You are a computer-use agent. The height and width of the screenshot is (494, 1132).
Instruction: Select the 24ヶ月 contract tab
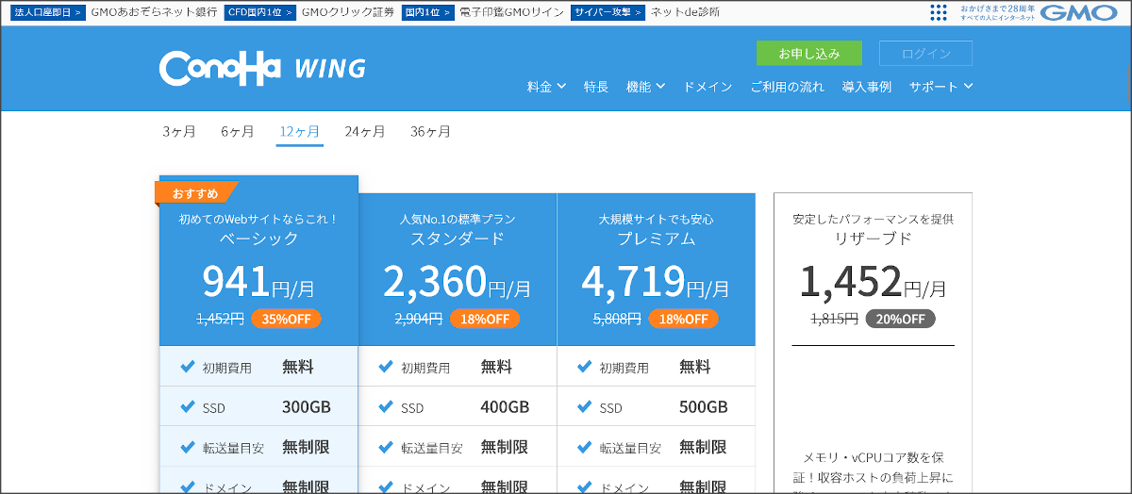pos(365,132)
